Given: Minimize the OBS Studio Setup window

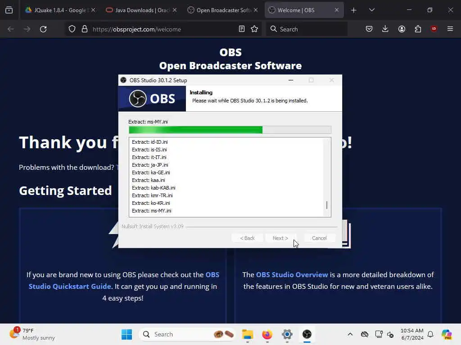Looking at the screenshot, I should 291,80.
